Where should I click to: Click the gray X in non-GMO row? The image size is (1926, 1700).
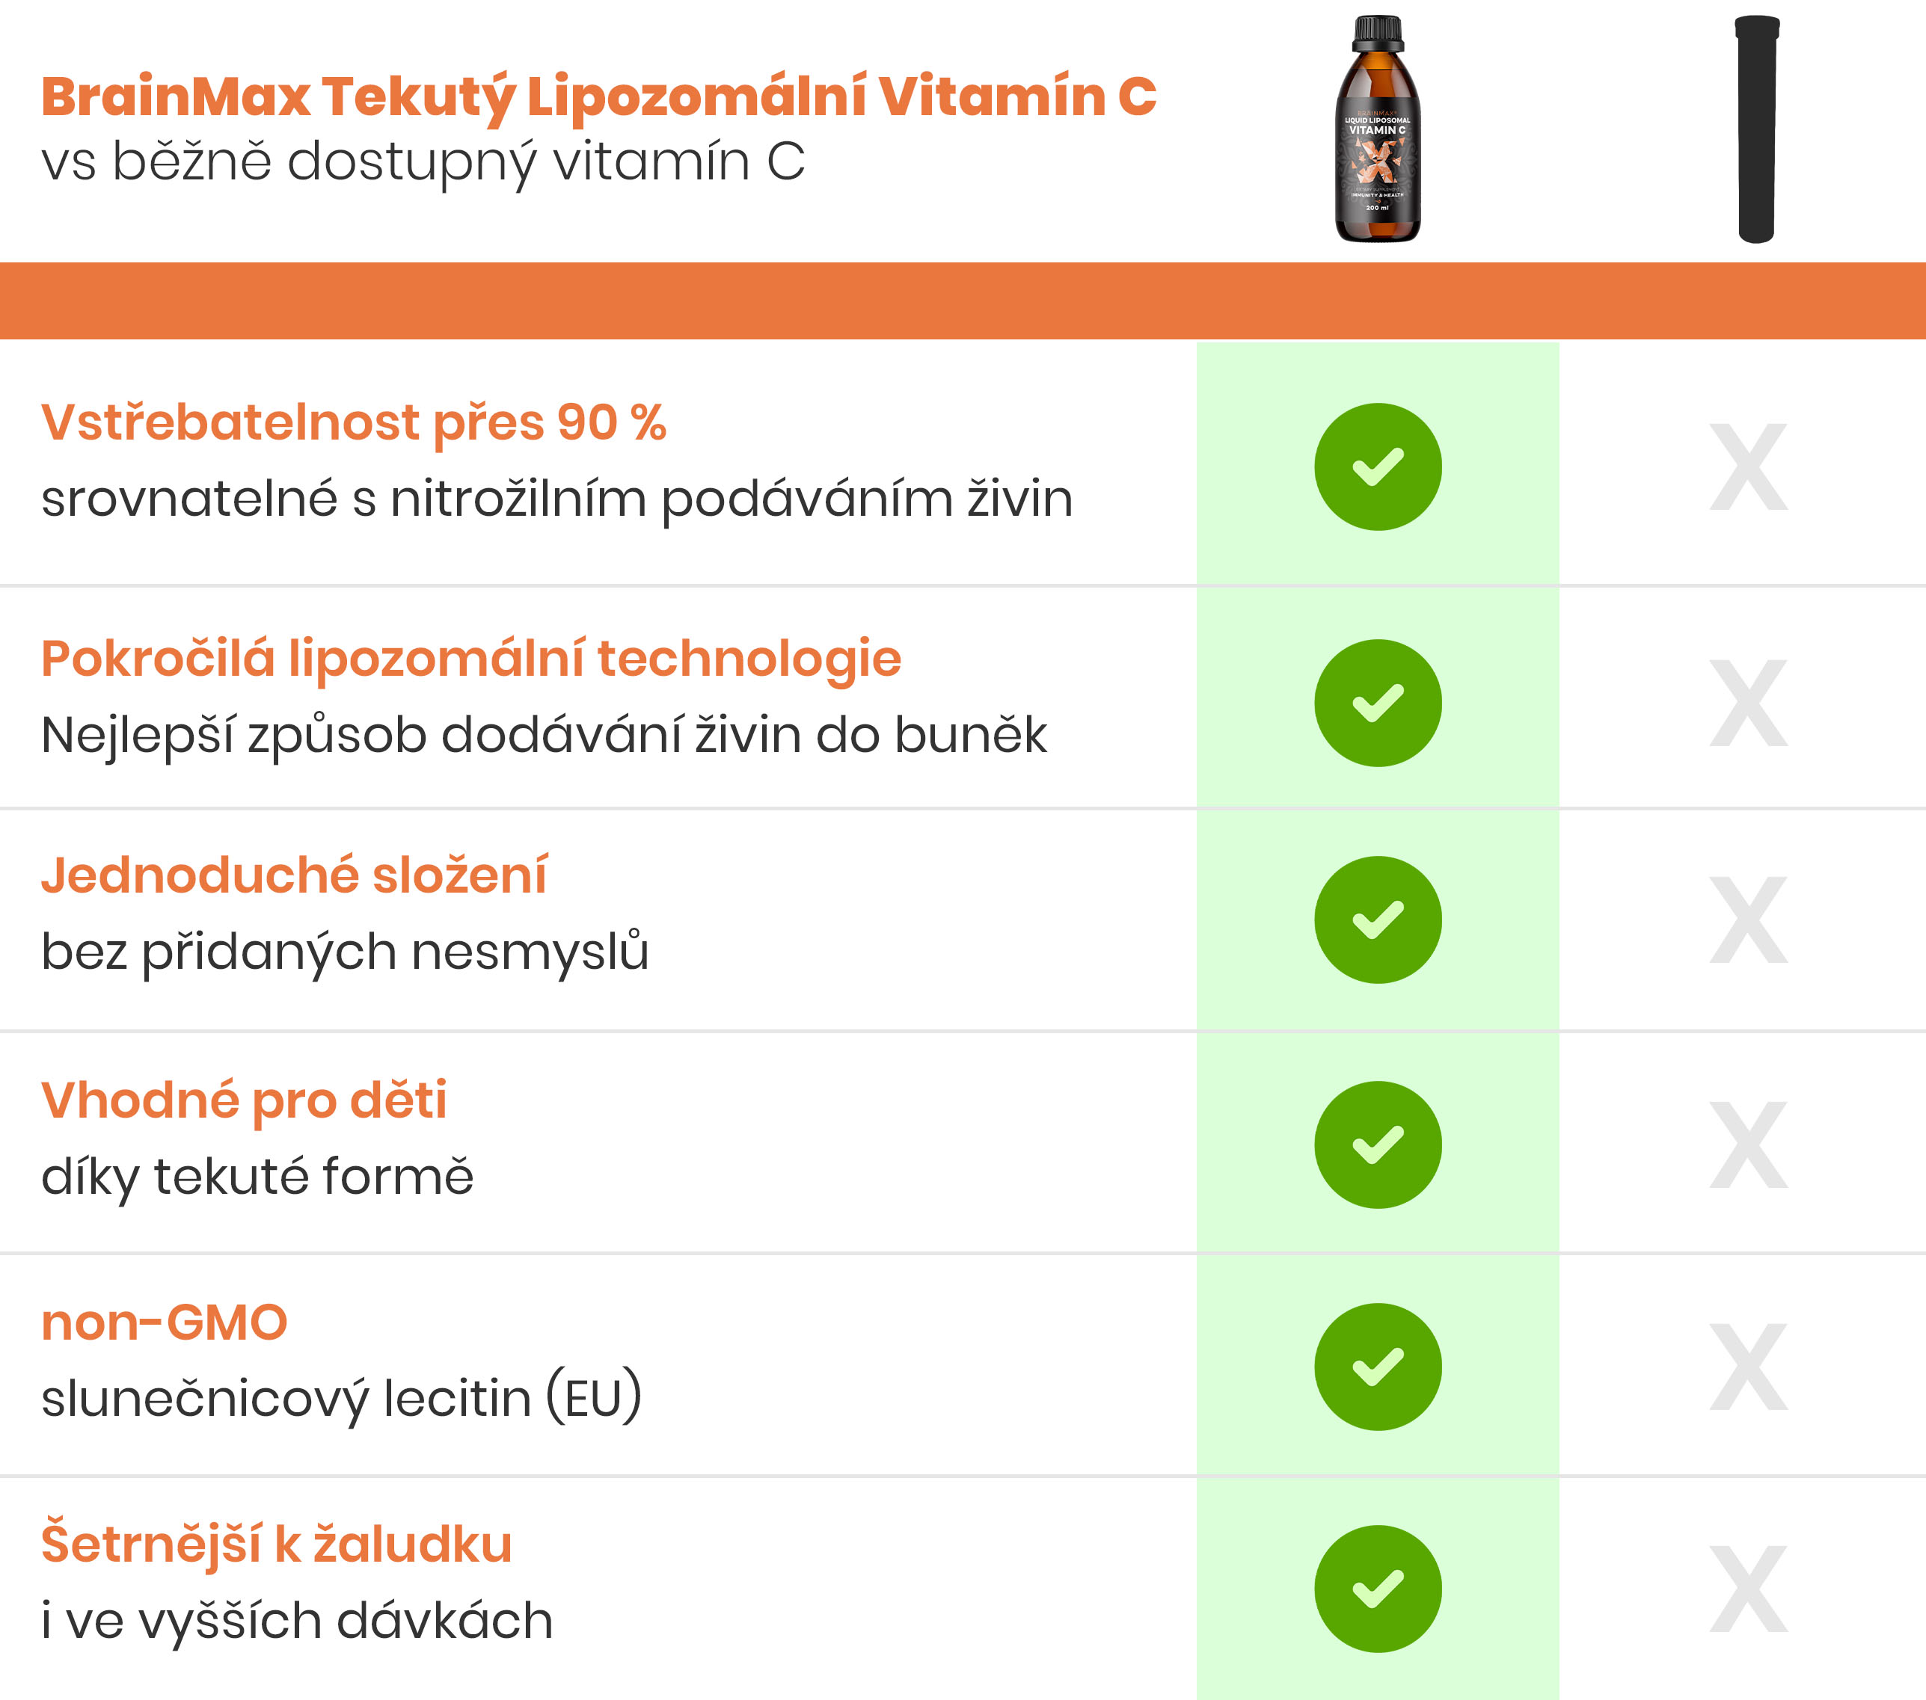point(1748,1367)
